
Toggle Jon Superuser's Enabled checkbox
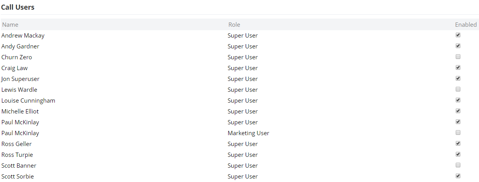(x=458, y=78)
